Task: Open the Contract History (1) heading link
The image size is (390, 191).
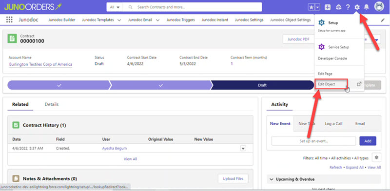Action: (44, 125)
